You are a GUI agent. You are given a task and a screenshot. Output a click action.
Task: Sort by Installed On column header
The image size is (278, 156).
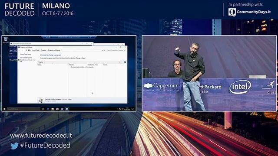[91, 65]
